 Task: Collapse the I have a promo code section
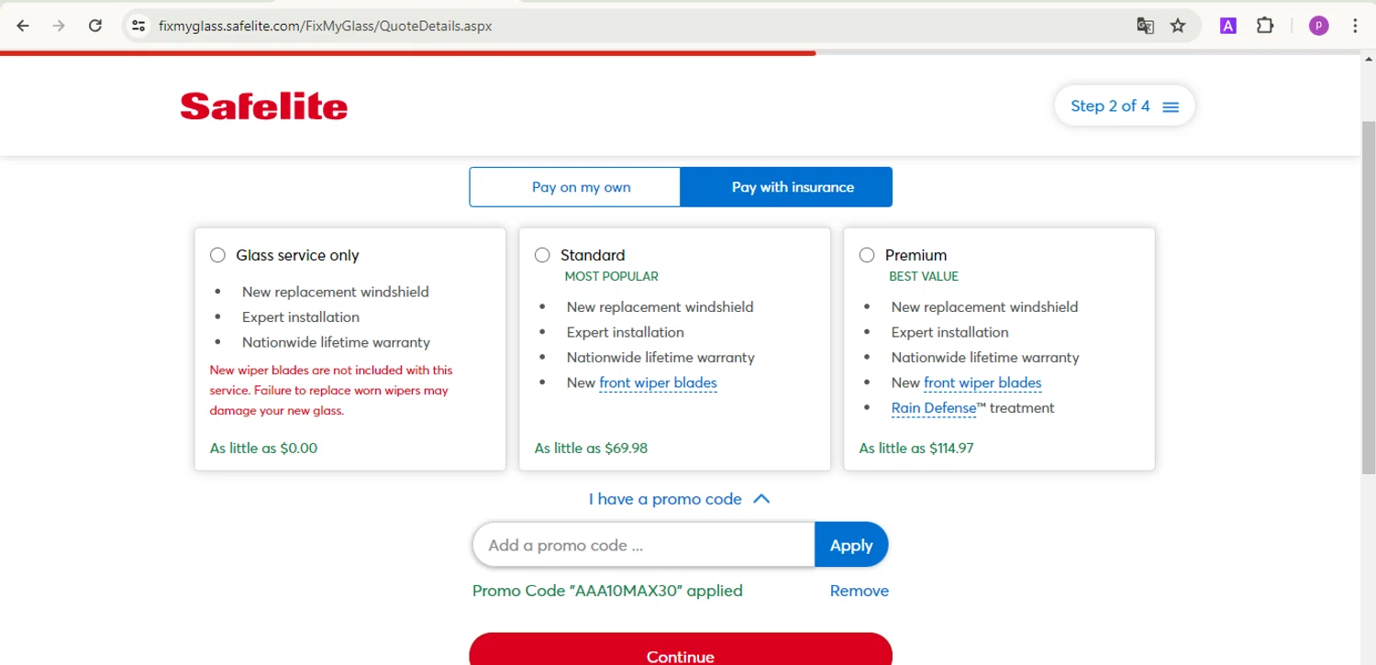[680, 499]
